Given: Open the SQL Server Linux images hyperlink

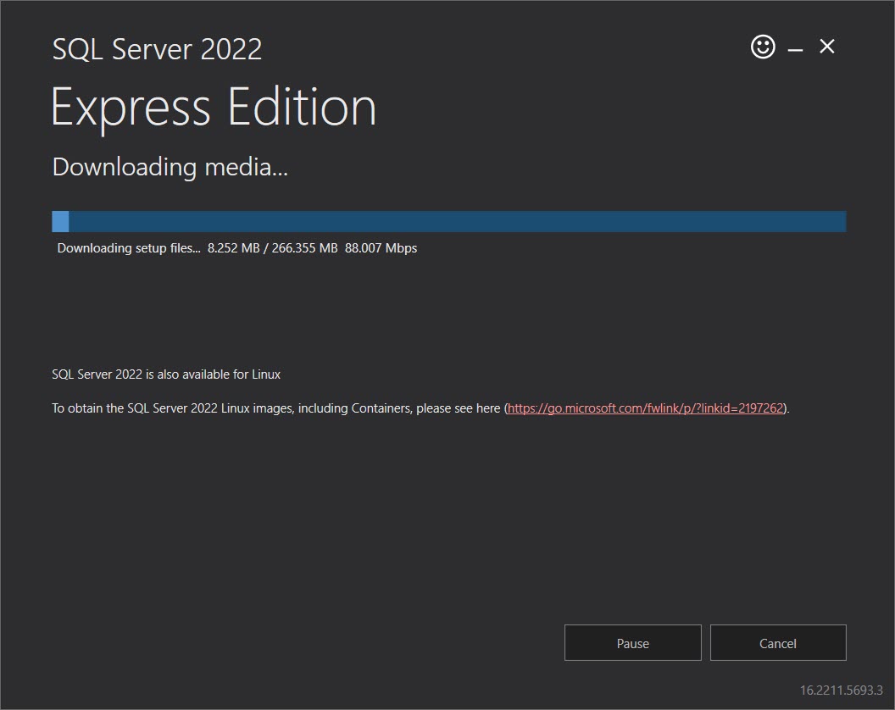Looking at the screenshot, I should pos(644,408).
